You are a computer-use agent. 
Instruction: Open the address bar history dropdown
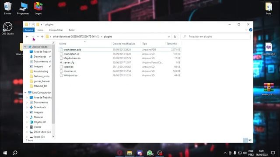coord(169,37)
